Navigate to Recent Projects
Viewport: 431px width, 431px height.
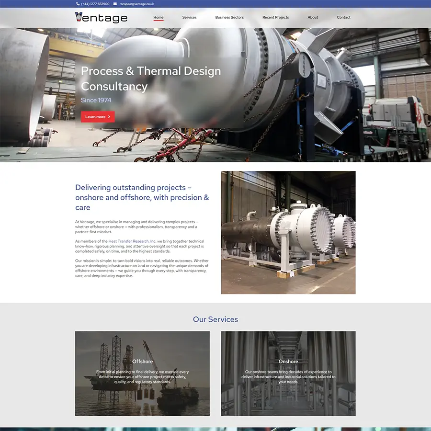point(275,17)
